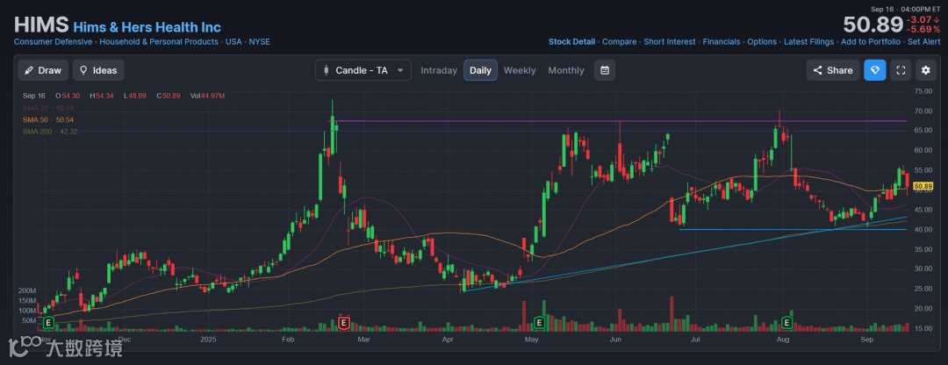Open the Latest Filings link
The width and height of the screenshot is (948, 365).
(809, 42)
